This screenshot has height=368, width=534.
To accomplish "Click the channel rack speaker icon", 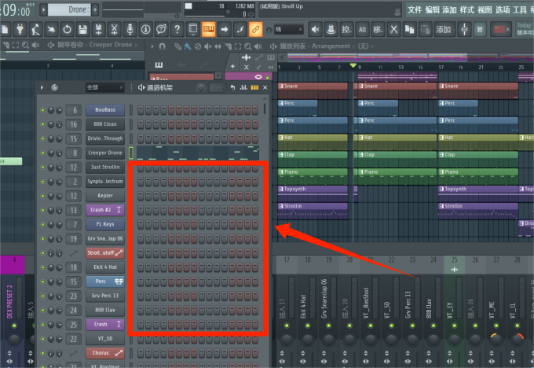I will click(x=141, y=87).
